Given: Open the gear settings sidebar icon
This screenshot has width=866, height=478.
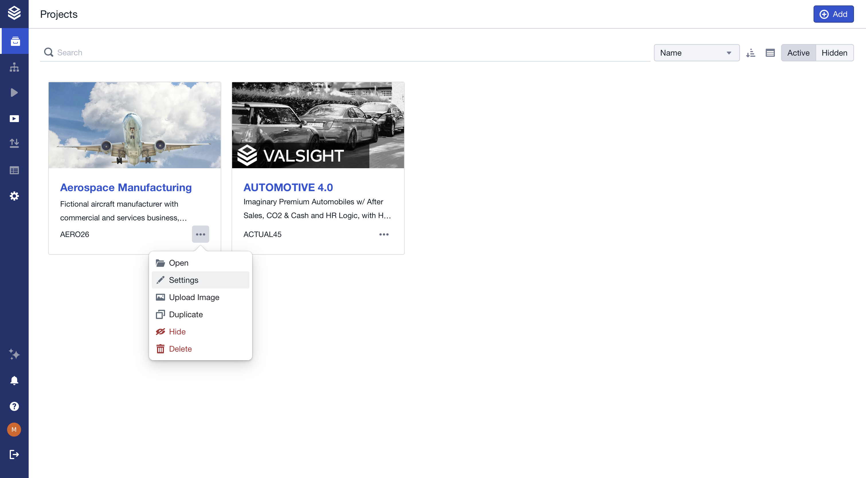Looking at the screenshot, I should coord(14,196).
